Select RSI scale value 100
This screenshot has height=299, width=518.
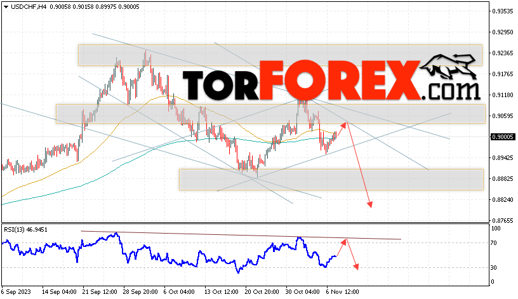[x=496, y=229]
